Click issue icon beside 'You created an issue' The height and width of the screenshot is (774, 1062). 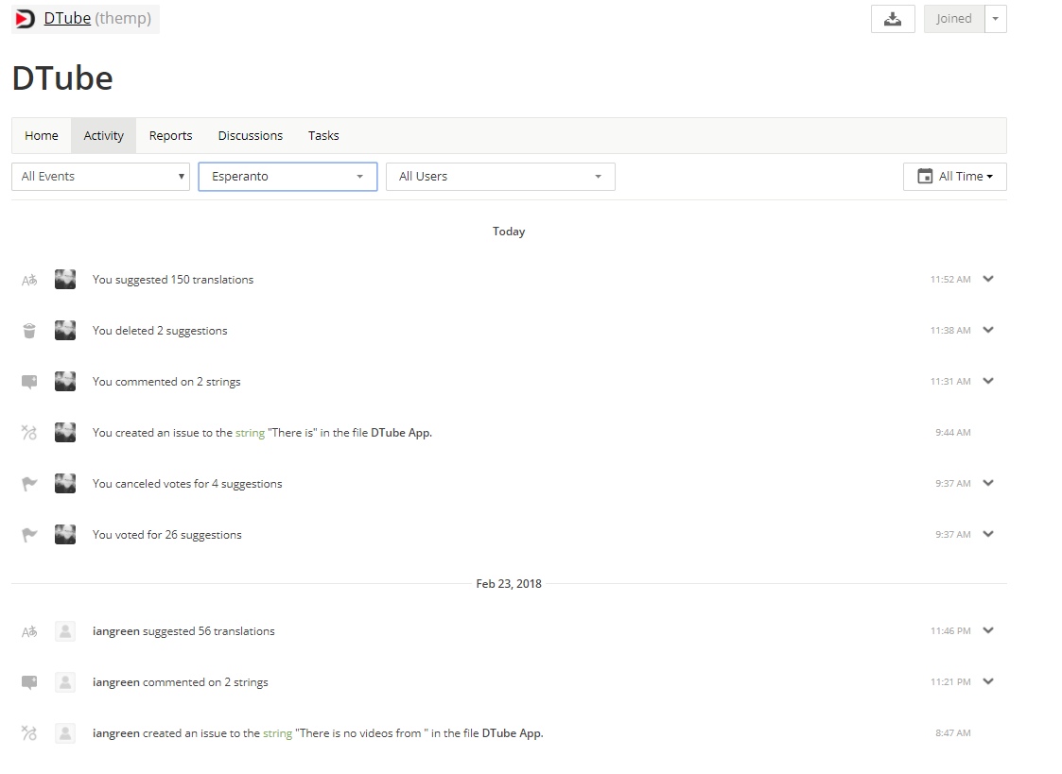tap(29, 432)
